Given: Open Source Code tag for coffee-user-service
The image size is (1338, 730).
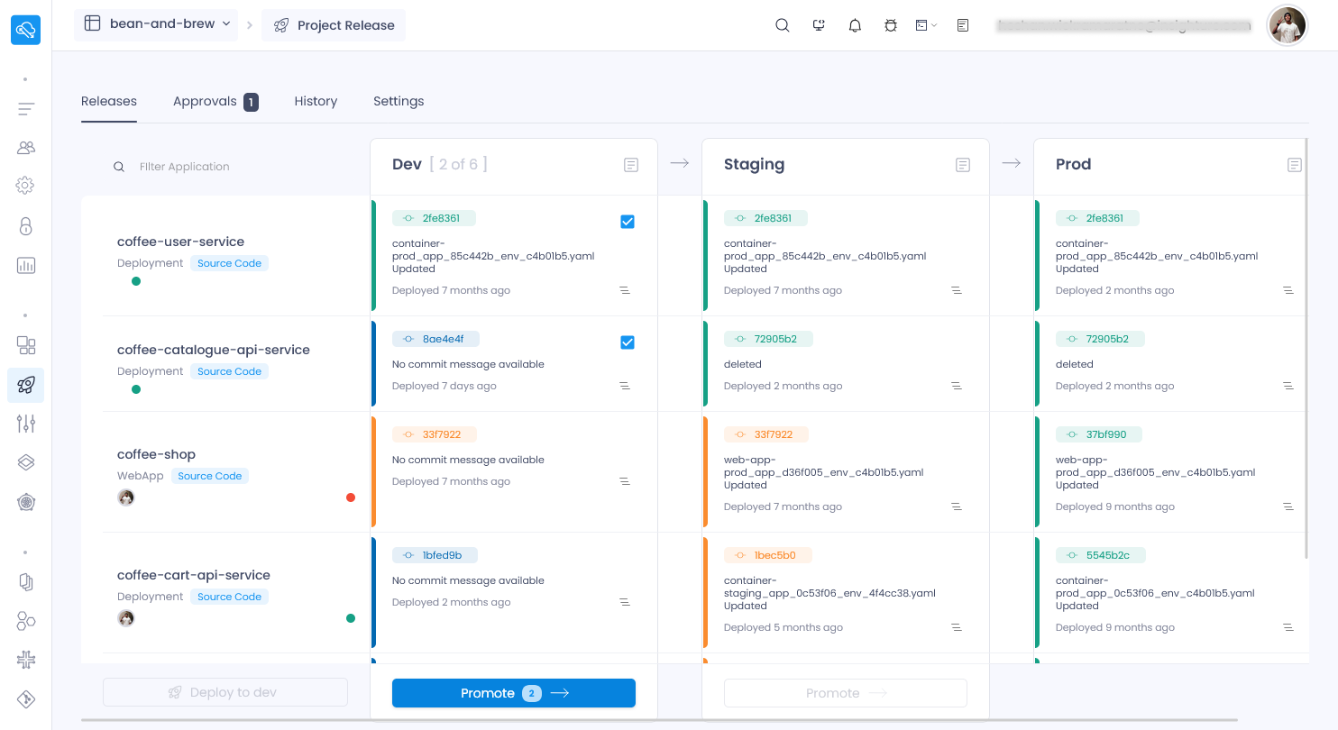Looking at the screenshot, I should click(229, 263).
